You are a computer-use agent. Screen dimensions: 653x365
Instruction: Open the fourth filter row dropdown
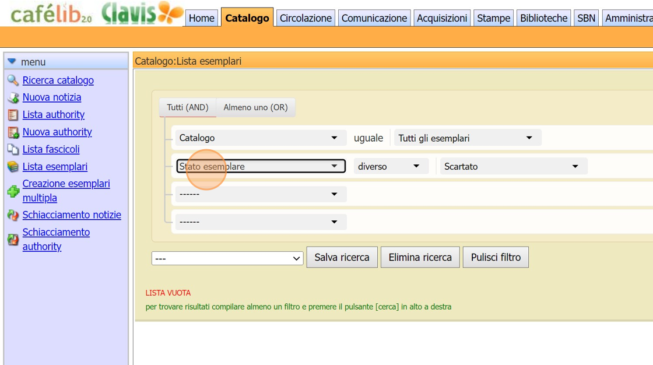click(261, 222)
